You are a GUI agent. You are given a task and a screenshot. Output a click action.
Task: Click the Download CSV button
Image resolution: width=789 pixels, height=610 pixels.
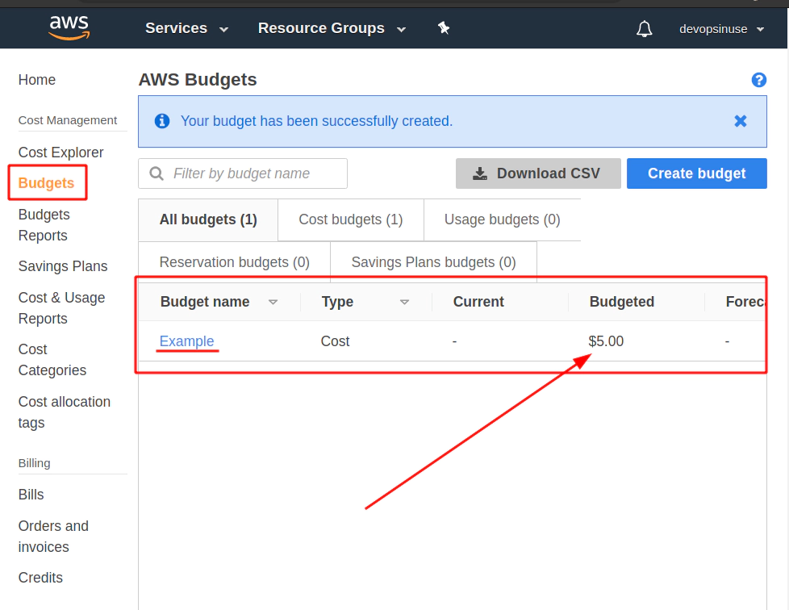[x=538, y=173]
